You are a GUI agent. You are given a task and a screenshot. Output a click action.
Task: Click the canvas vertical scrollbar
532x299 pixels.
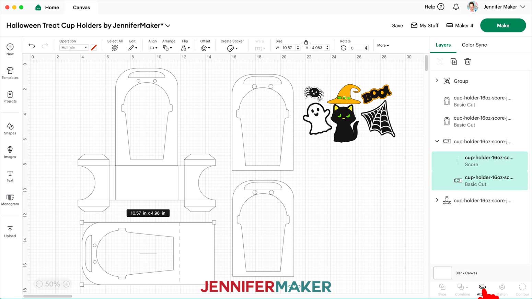click(426, 63)
